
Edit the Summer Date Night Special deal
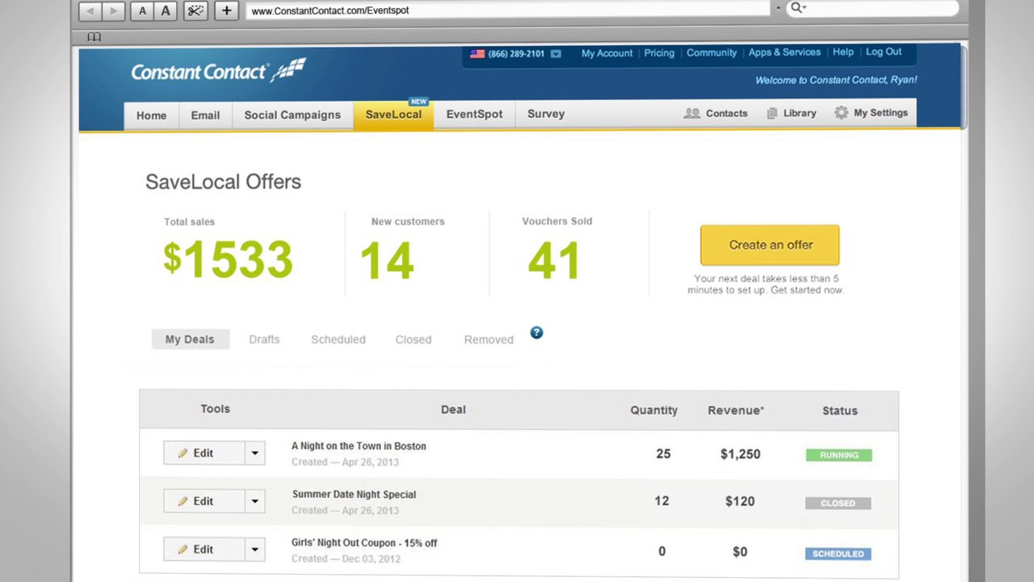tap(204, 501)
